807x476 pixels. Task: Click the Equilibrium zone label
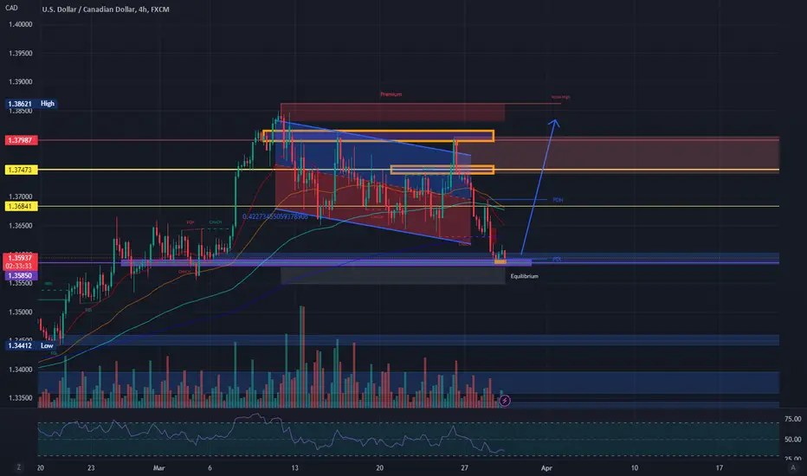525,276
